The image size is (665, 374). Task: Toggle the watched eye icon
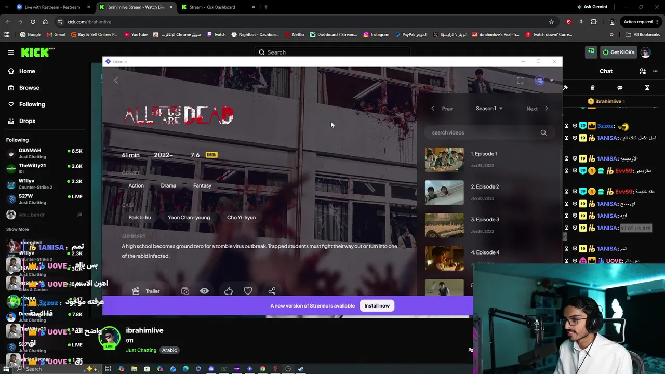pos(204,291)
